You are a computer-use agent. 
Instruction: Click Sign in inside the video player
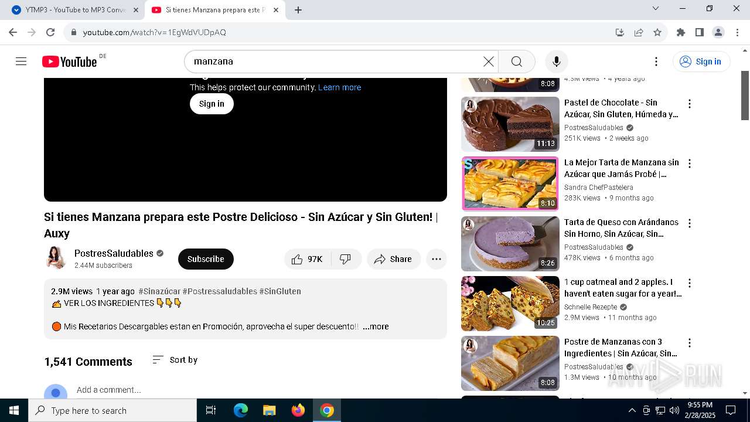click(x=212, y=104)
